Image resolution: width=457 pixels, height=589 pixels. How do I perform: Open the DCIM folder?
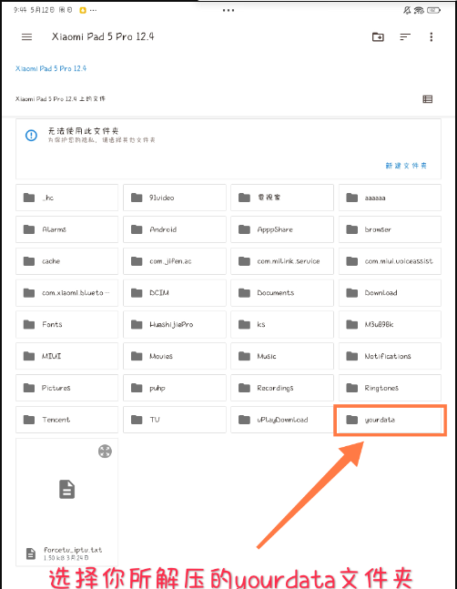click(175, 292)
